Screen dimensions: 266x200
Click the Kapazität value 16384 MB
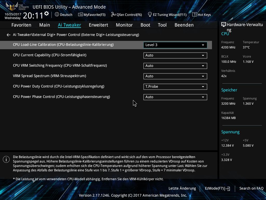tap(229, 118)
